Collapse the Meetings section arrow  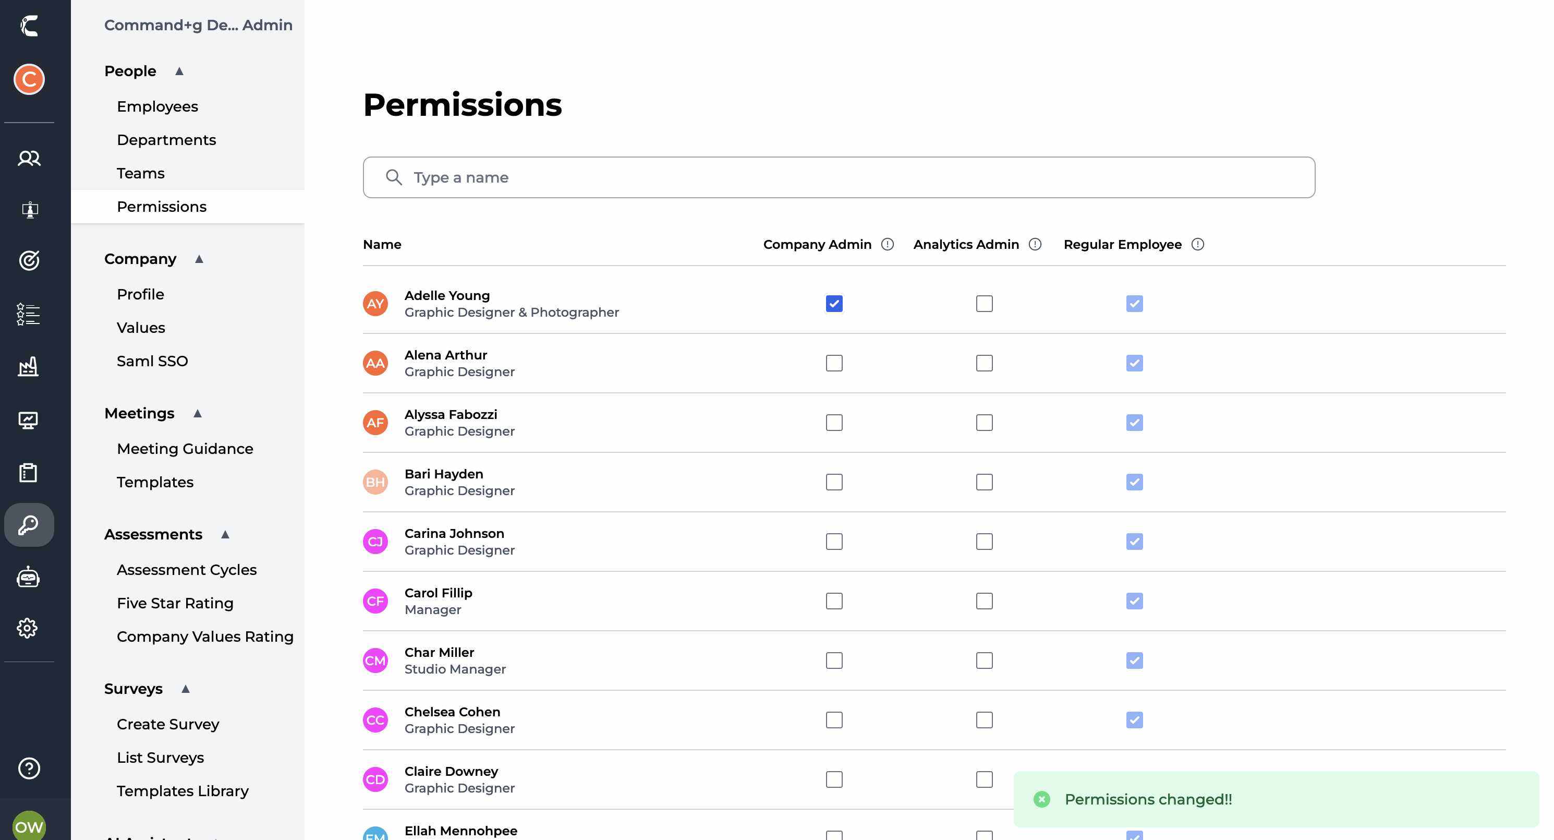197,413
